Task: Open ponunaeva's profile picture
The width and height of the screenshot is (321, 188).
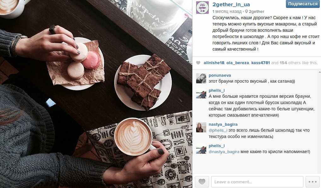Action: pyautogui.click(x=201, y=78)
